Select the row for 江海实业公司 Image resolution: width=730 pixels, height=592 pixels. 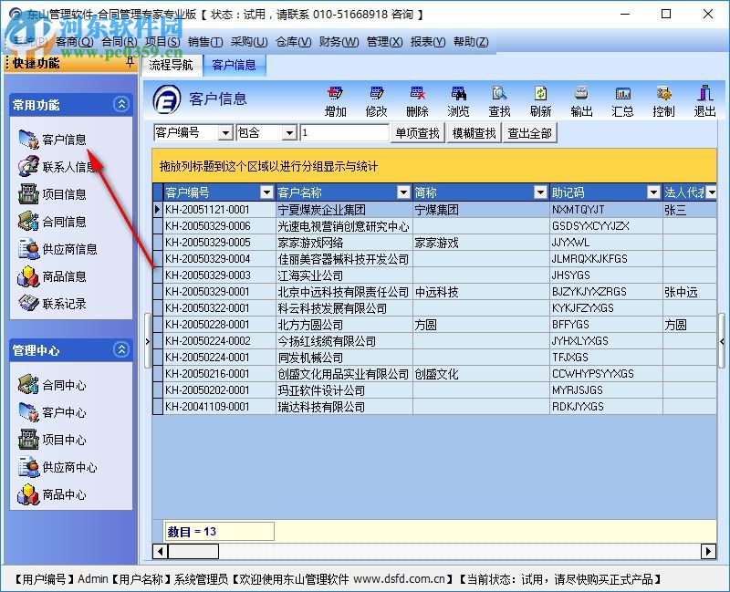pyautogui.click(x=274, y=275)
